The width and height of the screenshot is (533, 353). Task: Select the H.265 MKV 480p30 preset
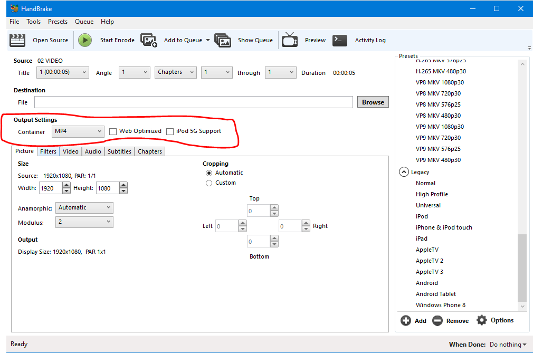[441, 71]
